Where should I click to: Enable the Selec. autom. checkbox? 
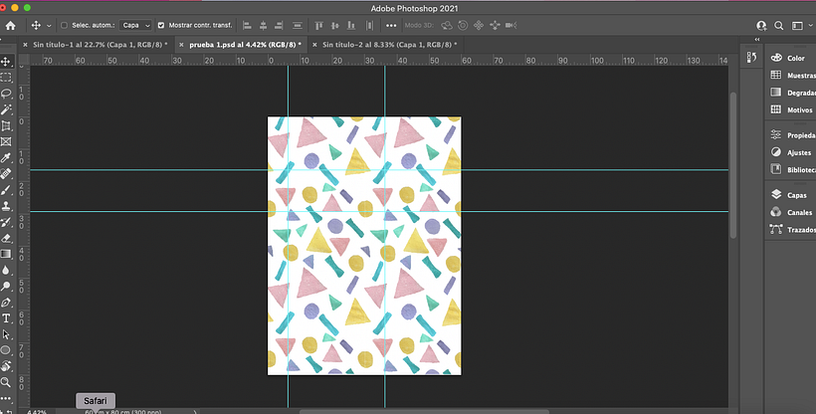pos(64,25)
